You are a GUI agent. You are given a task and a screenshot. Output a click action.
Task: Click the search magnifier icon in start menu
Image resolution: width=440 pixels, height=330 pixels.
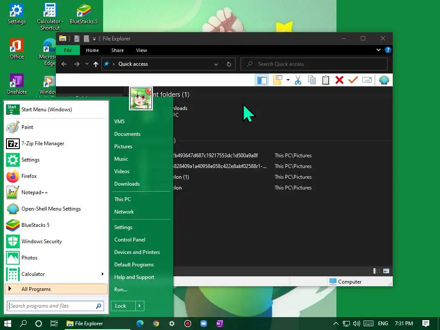98,306
